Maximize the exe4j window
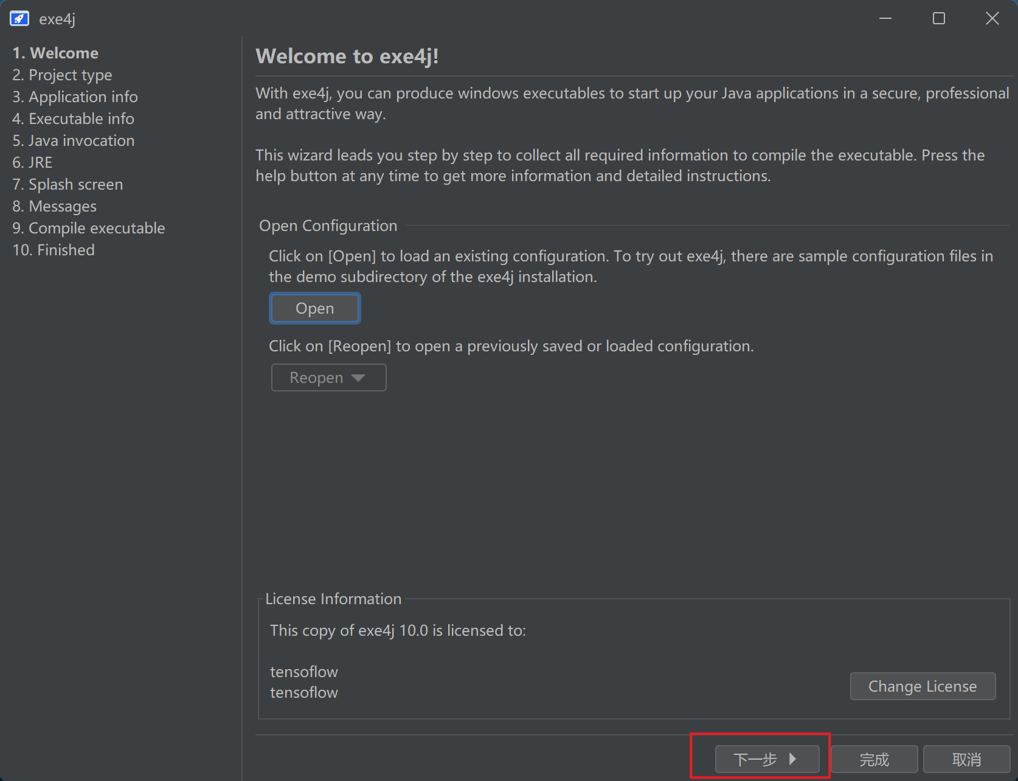This screenshot has height=781, width=1018. point(938,19)
